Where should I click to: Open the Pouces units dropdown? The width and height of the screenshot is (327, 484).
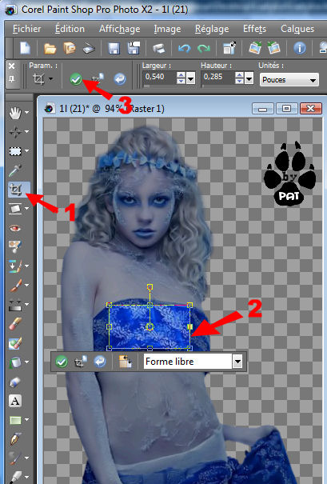(289, 80)
